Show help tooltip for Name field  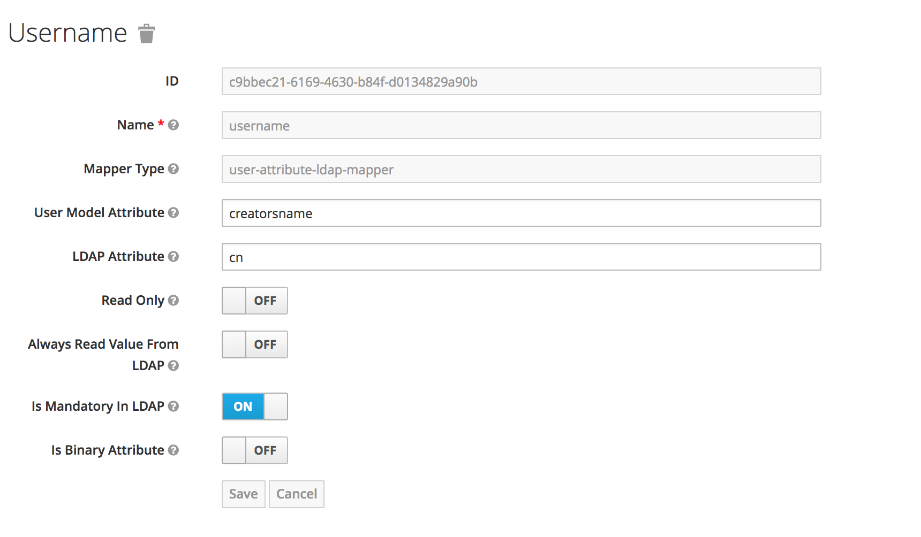(x=173, y=125)
